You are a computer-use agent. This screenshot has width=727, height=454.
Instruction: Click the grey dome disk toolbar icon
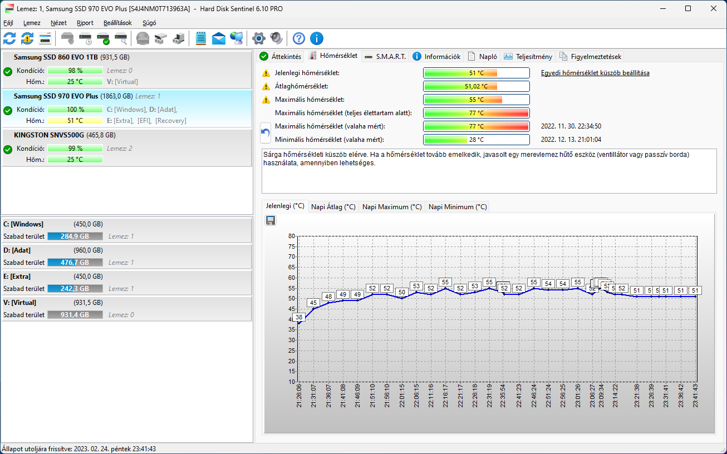[x=143, y=38]
